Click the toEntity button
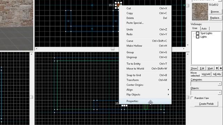 [x=217, y=74]
